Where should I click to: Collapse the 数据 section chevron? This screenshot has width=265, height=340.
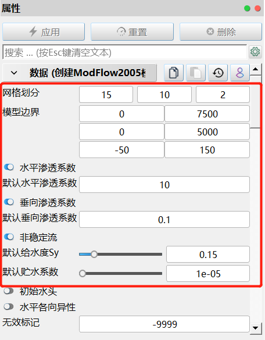coord(14,73)
